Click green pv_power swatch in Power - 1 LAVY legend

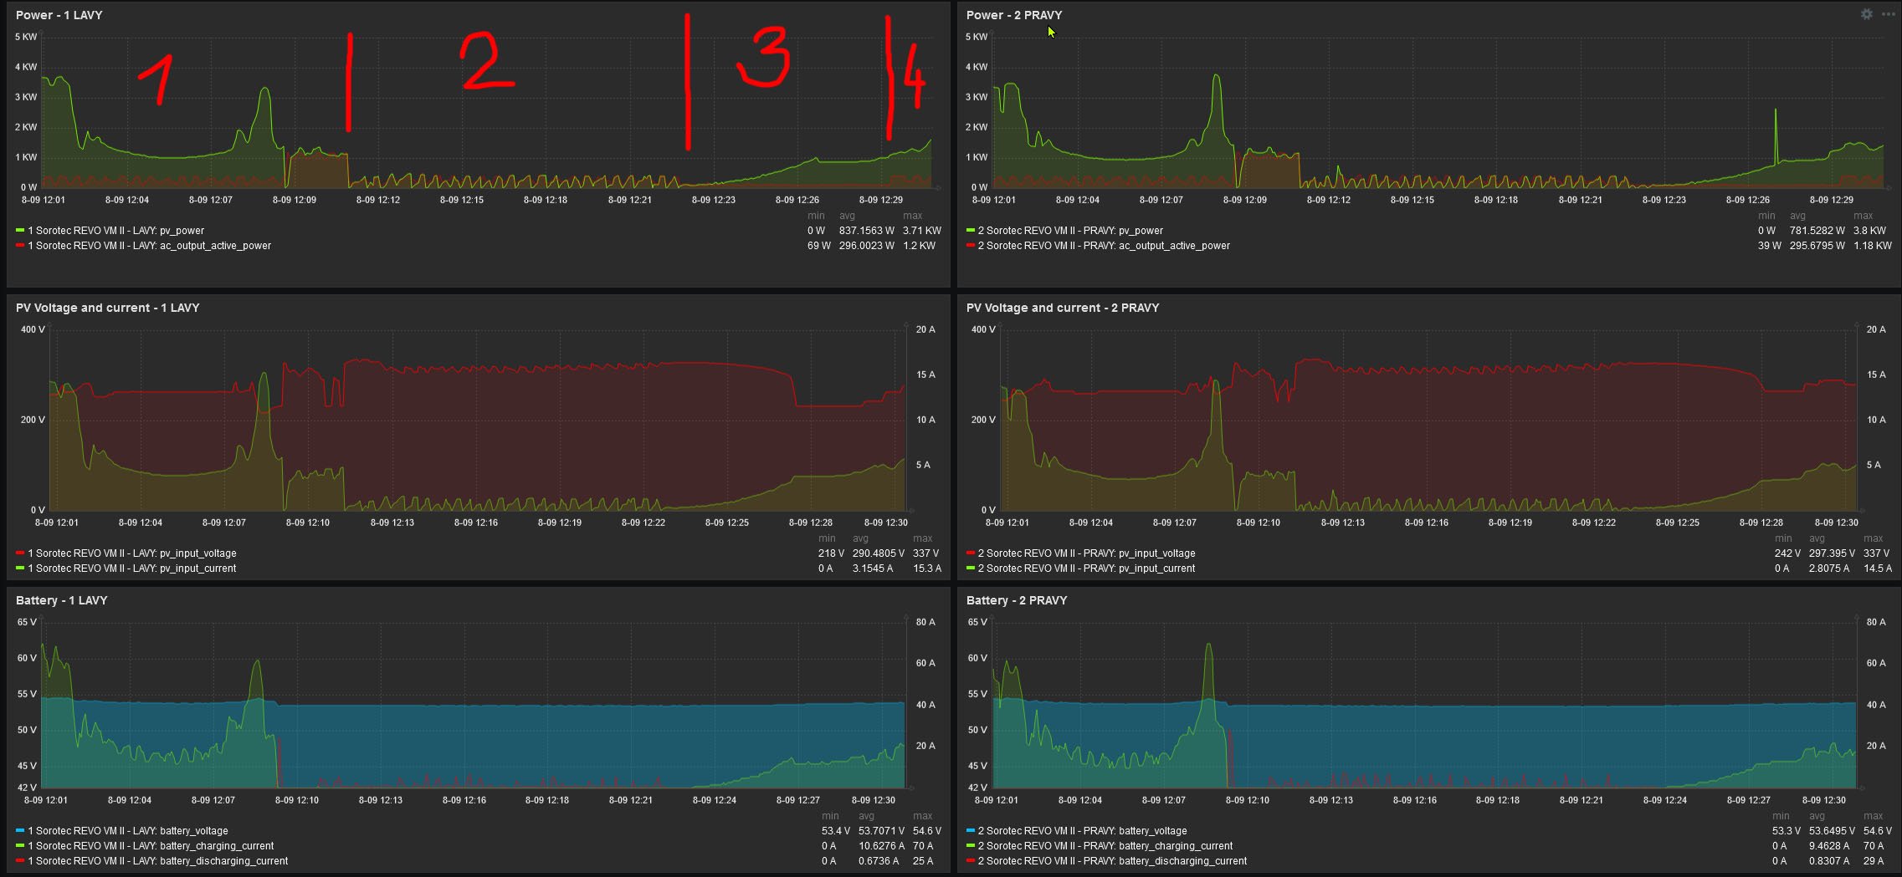click(x=20, y=231)
